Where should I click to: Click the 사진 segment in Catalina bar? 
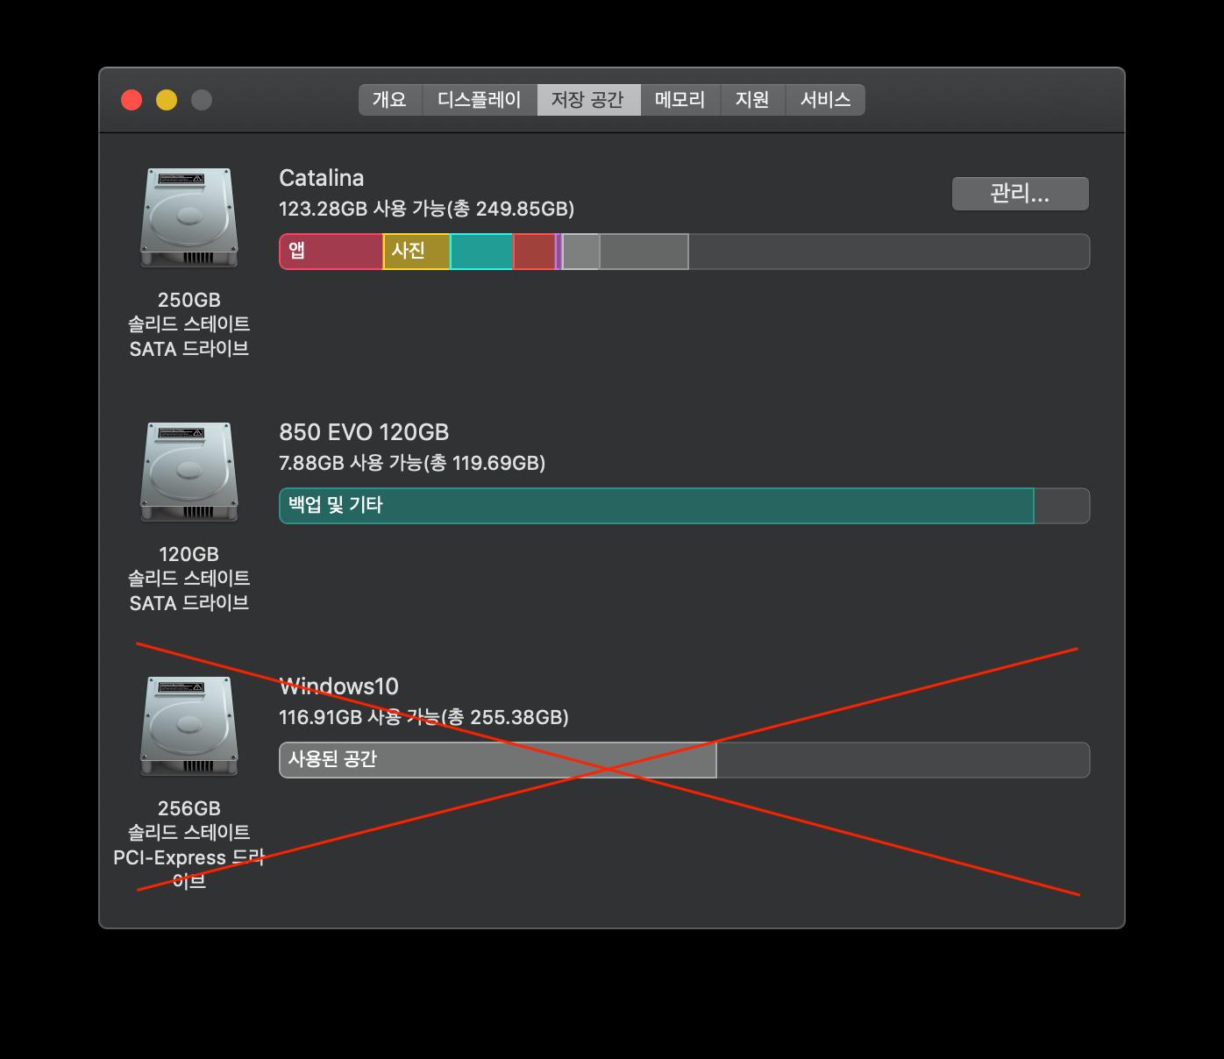[416, 252]
